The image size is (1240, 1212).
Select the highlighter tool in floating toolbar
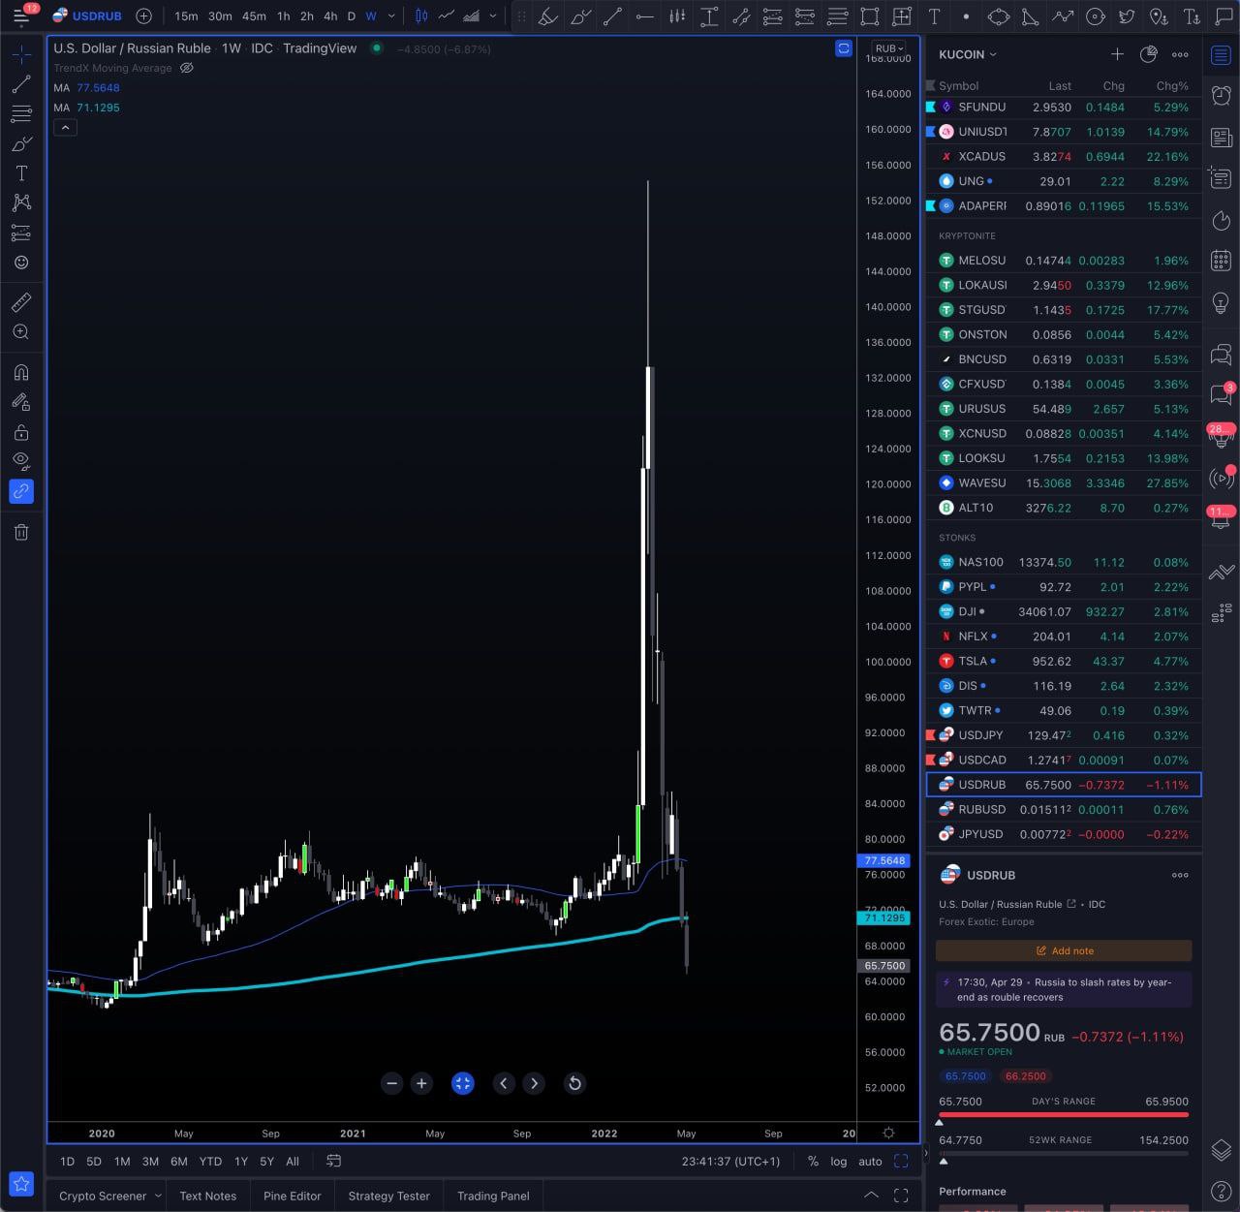coord(548,16)
